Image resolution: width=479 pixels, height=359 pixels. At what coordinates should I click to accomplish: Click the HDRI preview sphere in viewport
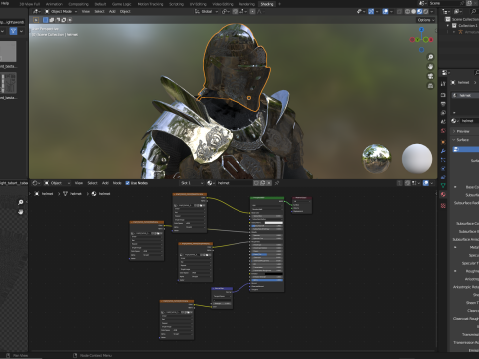tap(376, 158)
